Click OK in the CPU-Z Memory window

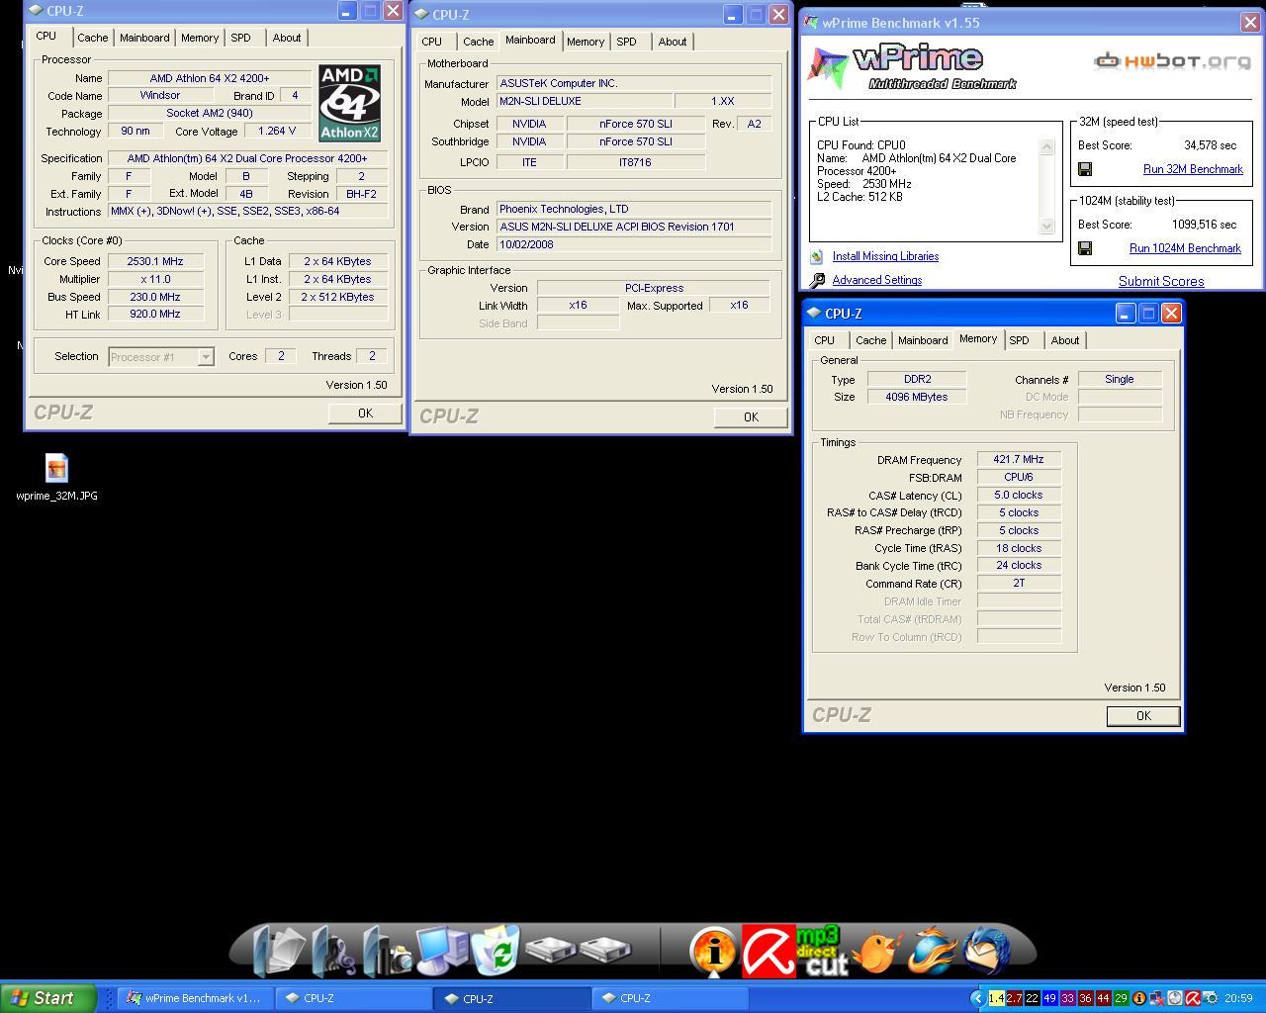click(1143, 716)
